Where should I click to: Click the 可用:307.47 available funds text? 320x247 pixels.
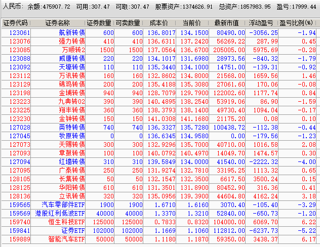coord(93,7)
